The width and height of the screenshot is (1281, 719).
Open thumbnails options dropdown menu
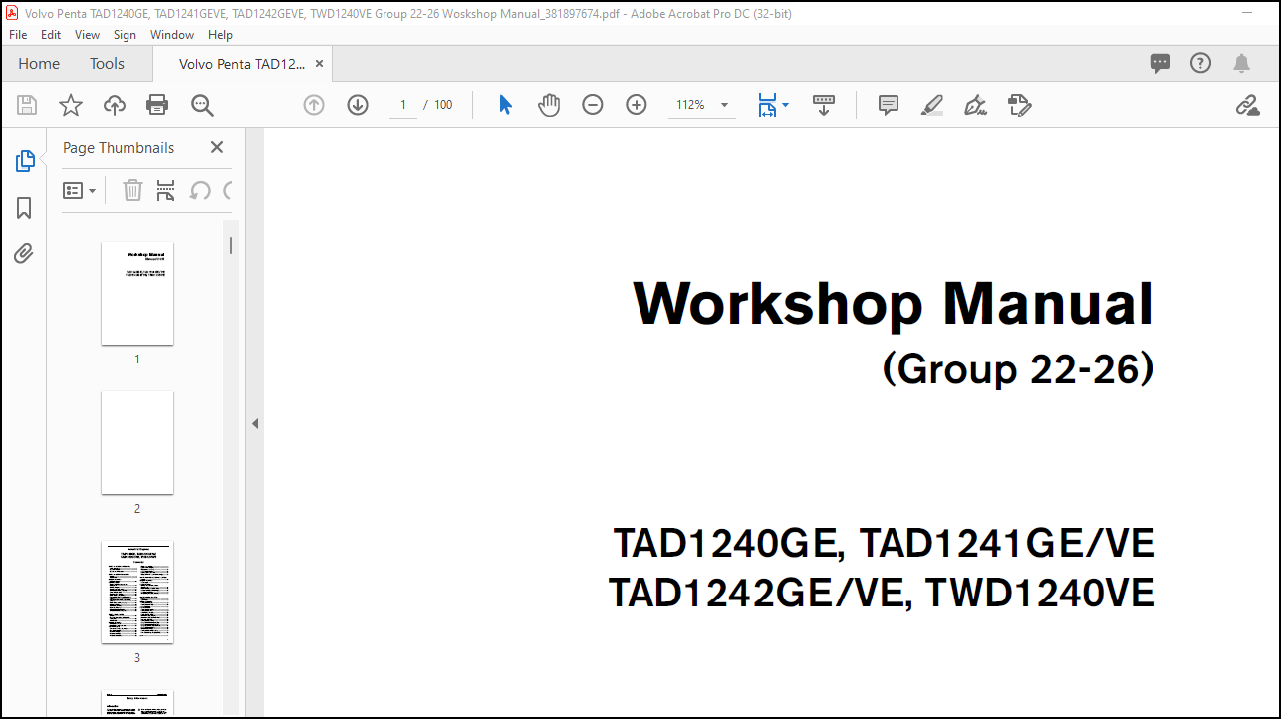80,190
